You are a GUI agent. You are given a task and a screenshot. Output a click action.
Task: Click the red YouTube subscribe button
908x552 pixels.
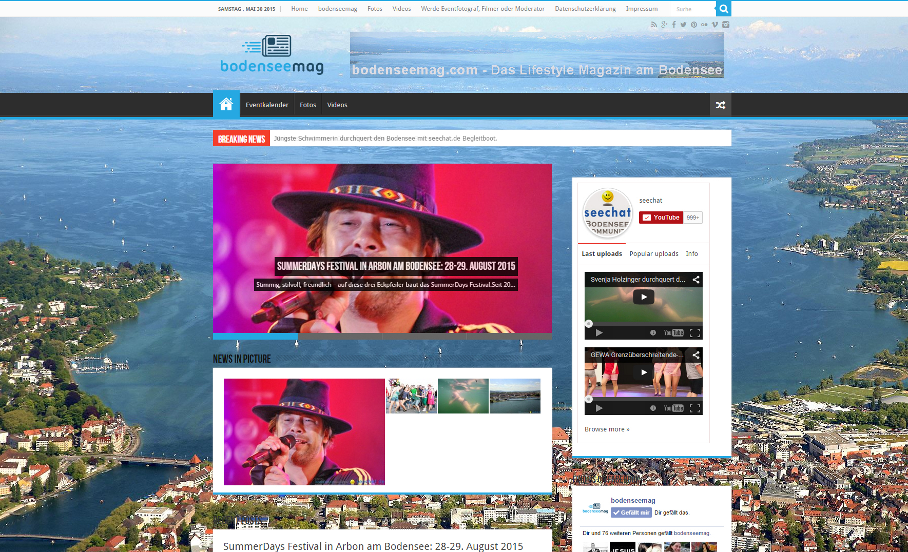tap(661, 218)
